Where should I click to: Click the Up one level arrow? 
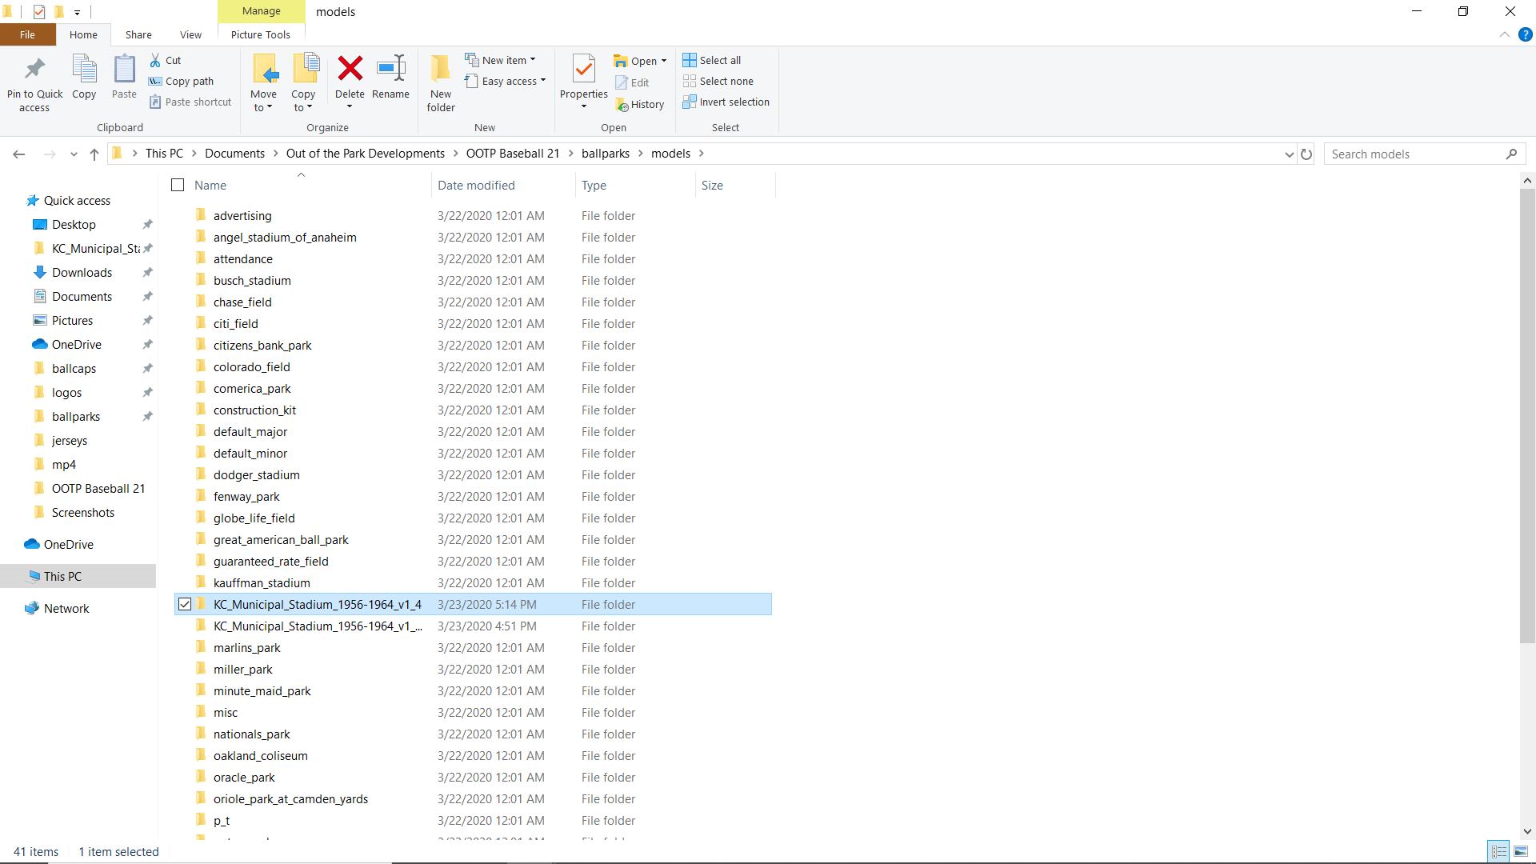tap(94, 154)
